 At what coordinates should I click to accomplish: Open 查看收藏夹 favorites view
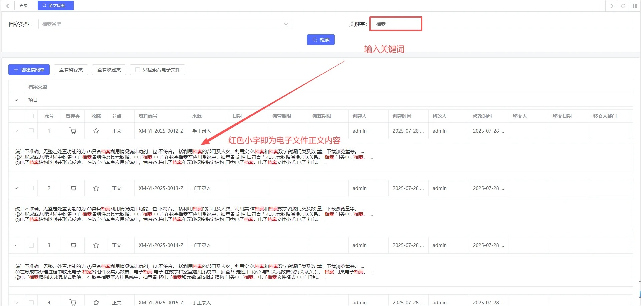click(109, 70)
